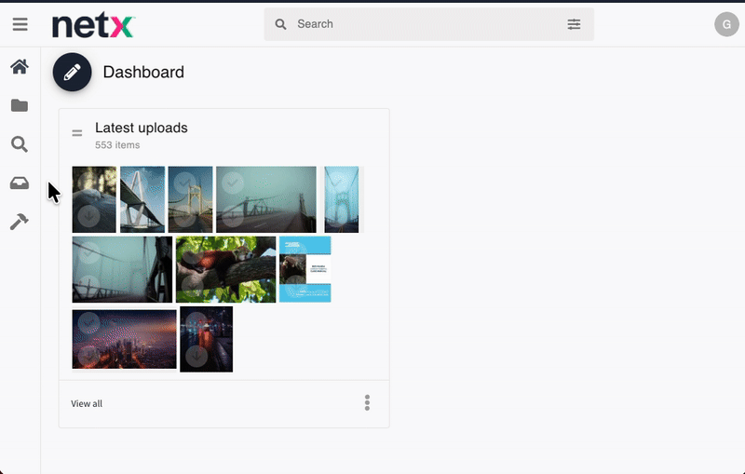Click the download arrow on red panda photo
Image resolution: width=745 pixels, height=474 pixels.
coord(193,284)
